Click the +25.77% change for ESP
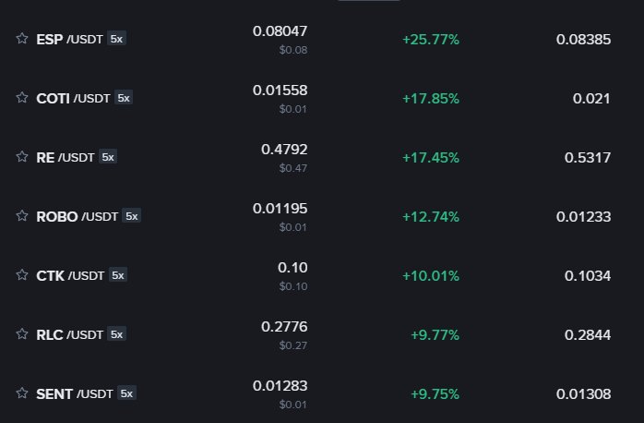The image size is (644, 423). [431, 40]
